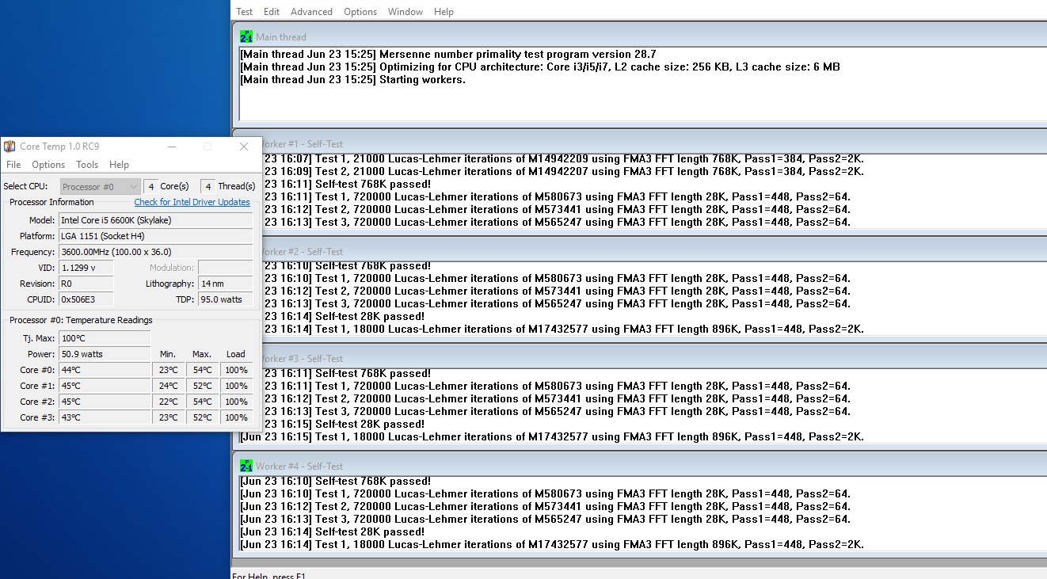
Task: Click the Core Temp title bar icon
Action: point(10,147)
